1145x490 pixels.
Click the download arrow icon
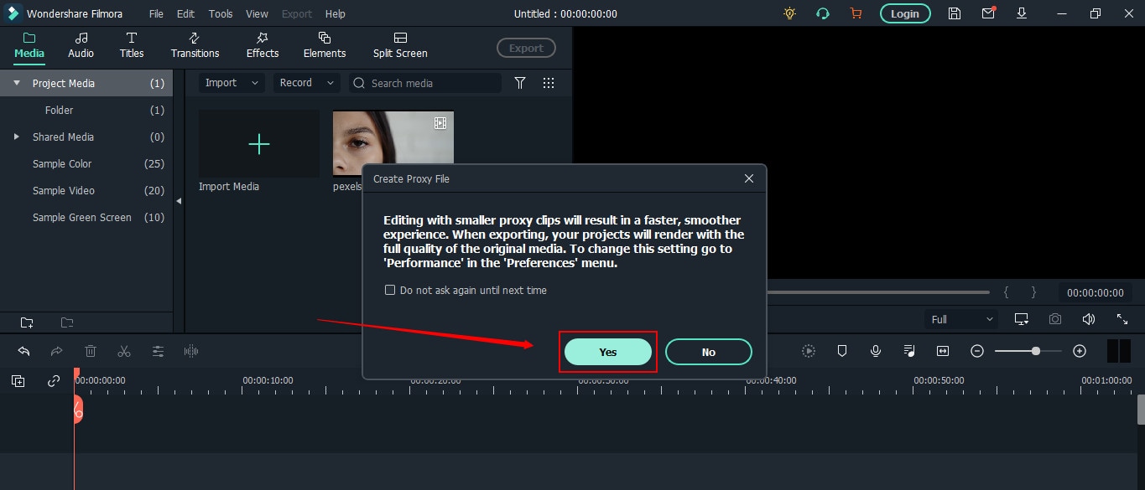click(x=1021, y=13)
